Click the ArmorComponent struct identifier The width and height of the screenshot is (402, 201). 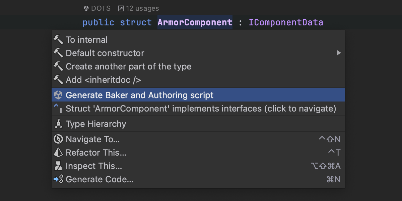click(195, 22)
